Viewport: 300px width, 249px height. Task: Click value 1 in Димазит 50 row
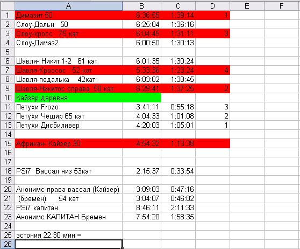click(x=226, y=15)
